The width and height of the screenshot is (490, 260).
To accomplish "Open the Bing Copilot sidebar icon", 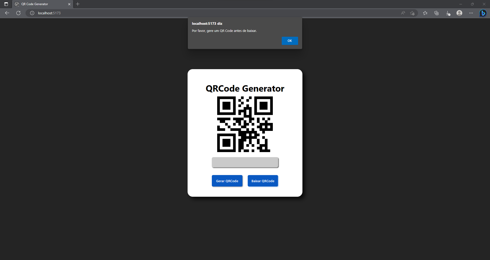I will (483, 13).
